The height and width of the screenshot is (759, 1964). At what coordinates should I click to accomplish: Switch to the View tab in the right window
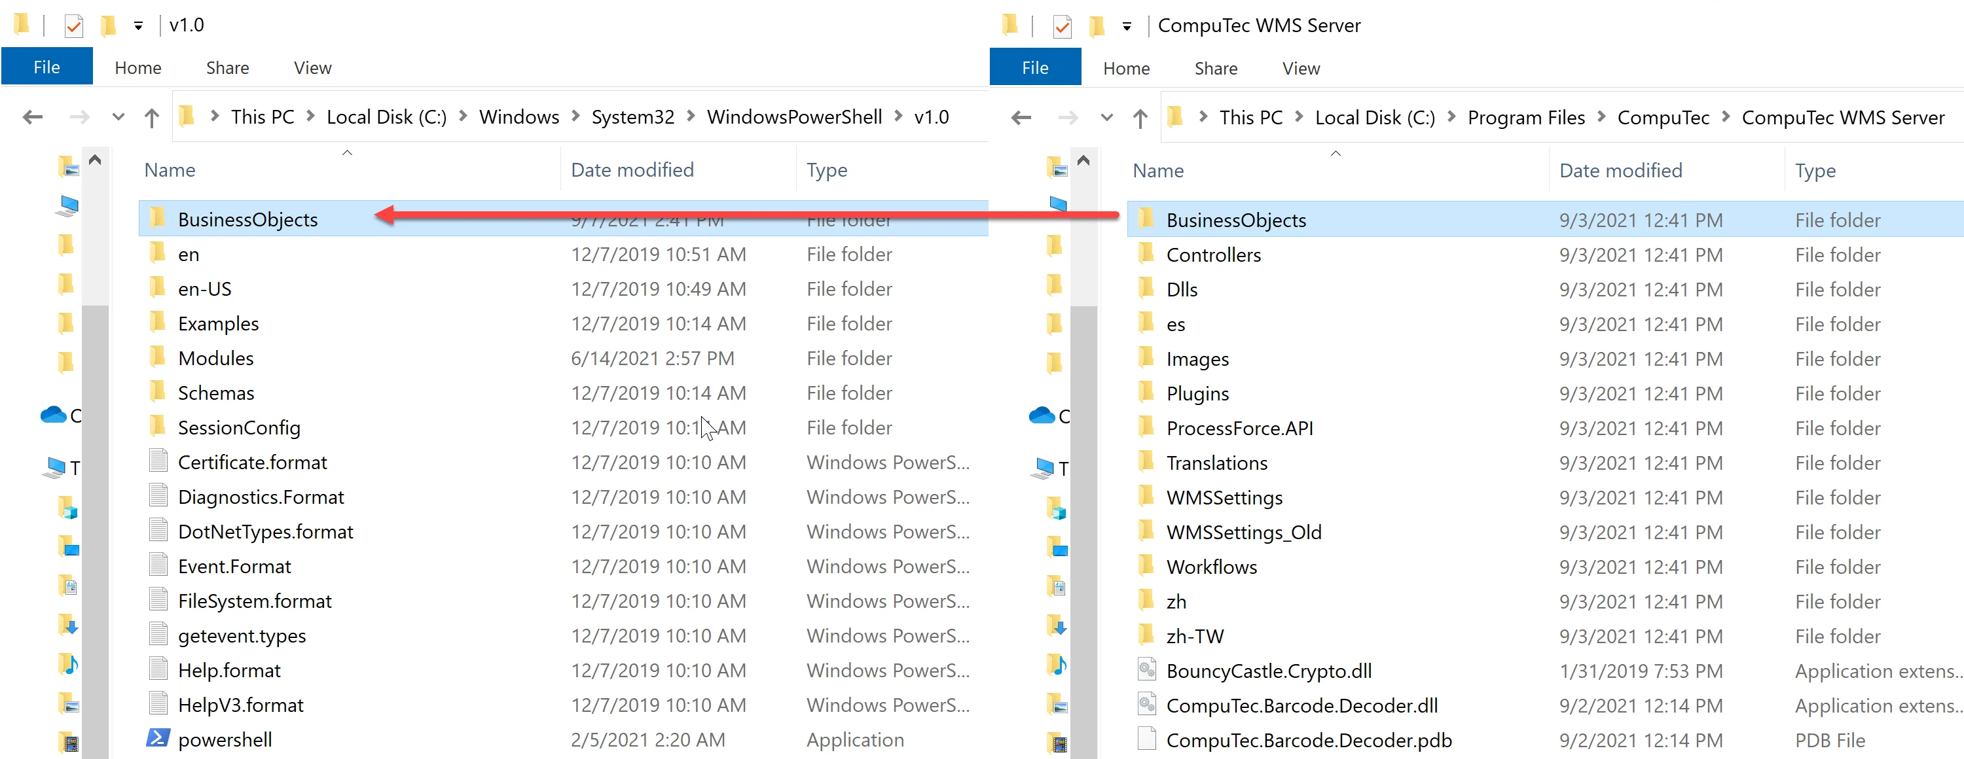tap(1300, 68)
